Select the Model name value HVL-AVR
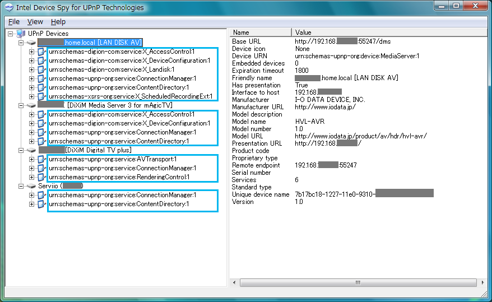The height and width of the screenshot is (302, 492). click(x=310, y=122)
